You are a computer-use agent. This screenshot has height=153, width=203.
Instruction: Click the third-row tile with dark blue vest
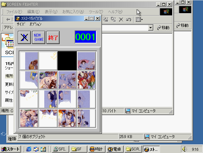tap(48, 99)
